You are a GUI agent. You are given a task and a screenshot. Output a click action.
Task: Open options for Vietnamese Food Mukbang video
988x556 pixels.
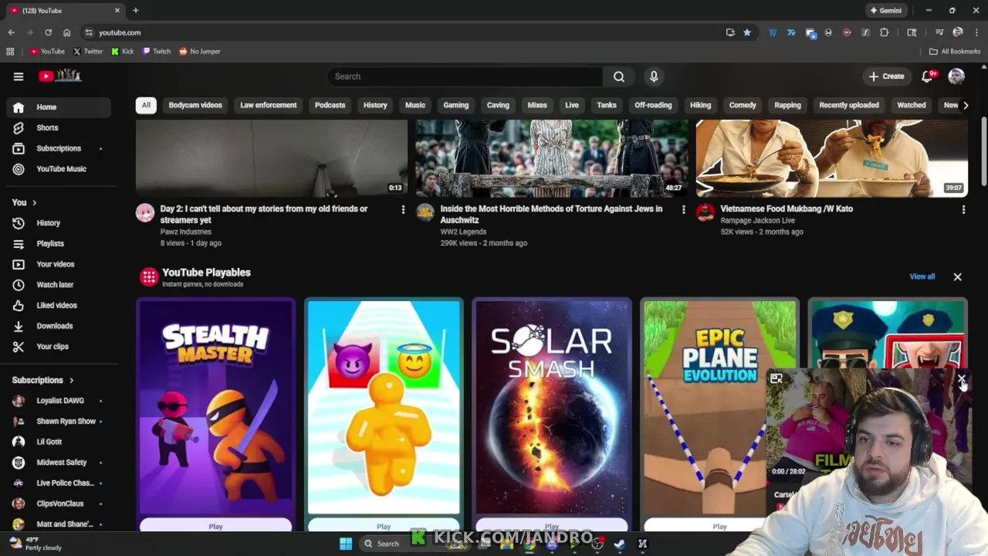click(x=963, y=209)
